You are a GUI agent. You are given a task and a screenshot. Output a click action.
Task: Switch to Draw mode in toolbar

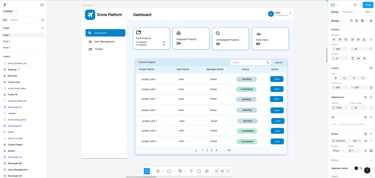216,171
